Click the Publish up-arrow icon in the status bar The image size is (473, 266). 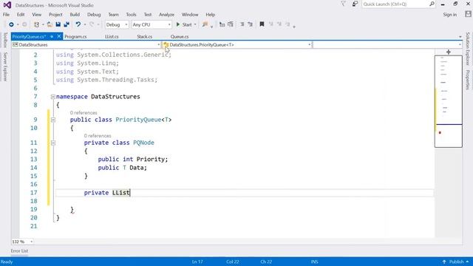pos(444,262)
